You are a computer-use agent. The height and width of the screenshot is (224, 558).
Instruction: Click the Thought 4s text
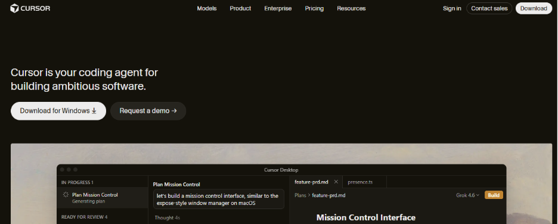168,217
